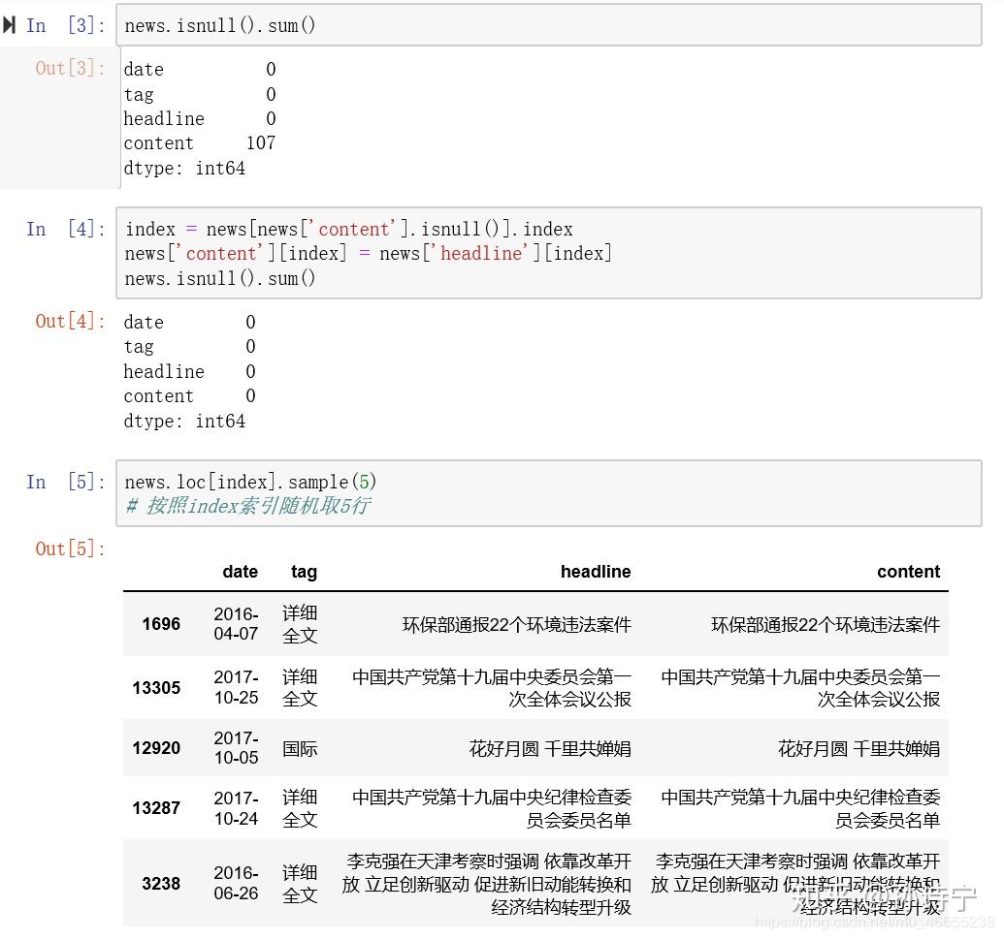Select the In [3] prompt marker
Image resolution: width=1004 pixels, height=940 pixels.
59,25
